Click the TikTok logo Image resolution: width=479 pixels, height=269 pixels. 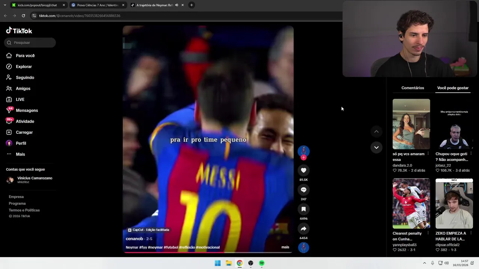(19, 31)
